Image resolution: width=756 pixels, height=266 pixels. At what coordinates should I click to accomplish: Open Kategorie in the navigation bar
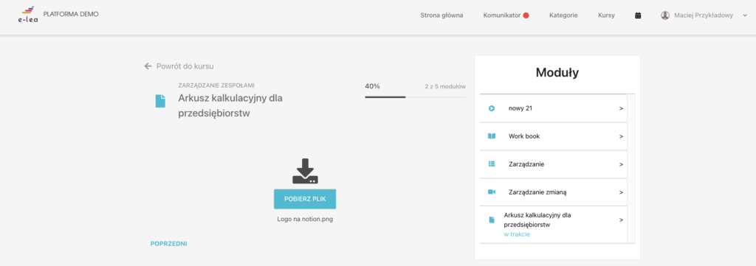click(563, 15)
